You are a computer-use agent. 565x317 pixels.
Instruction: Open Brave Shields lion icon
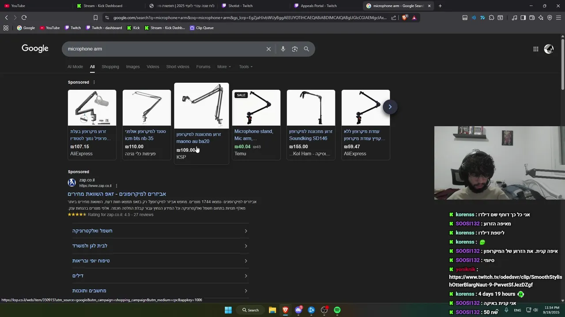pos(405,18)
